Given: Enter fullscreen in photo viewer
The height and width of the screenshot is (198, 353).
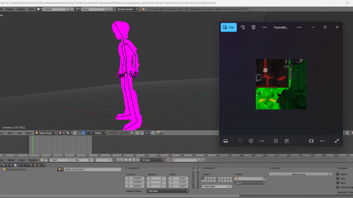Looking at the screenshot, I should (336, 141).
